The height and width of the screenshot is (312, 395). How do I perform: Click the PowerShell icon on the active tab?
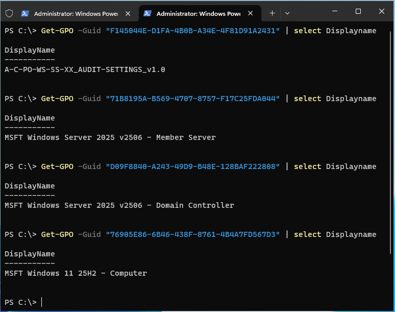pos(147,13)
